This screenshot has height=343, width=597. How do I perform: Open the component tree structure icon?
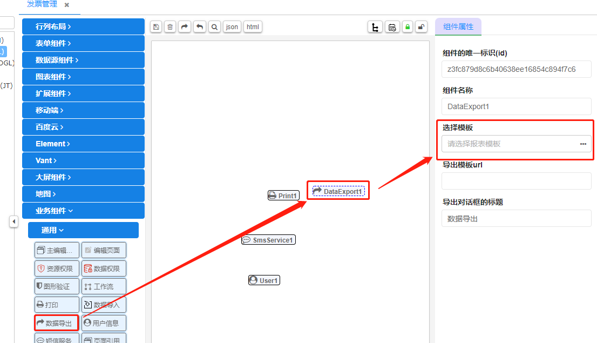[375, 27]
